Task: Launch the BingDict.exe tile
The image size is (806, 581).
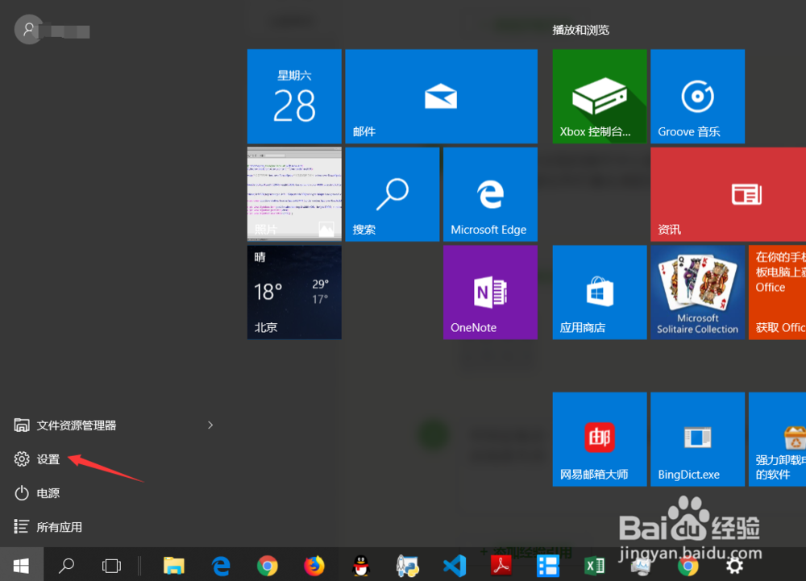Action: (x=697, y=439)
